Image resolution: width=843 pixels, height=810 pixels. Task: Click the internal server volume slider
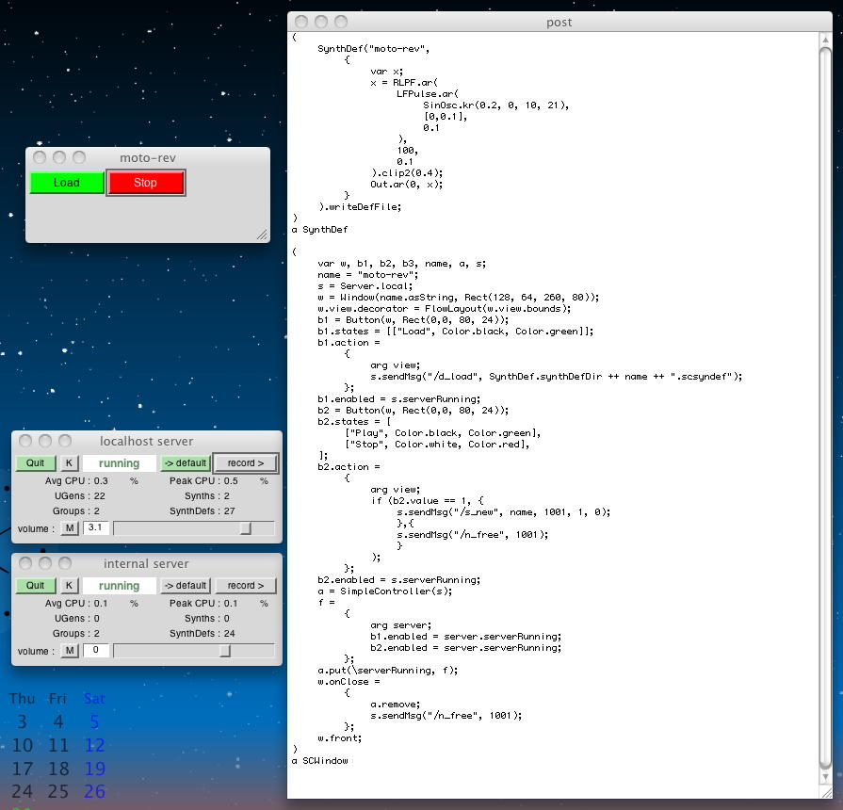pos(193,651)
